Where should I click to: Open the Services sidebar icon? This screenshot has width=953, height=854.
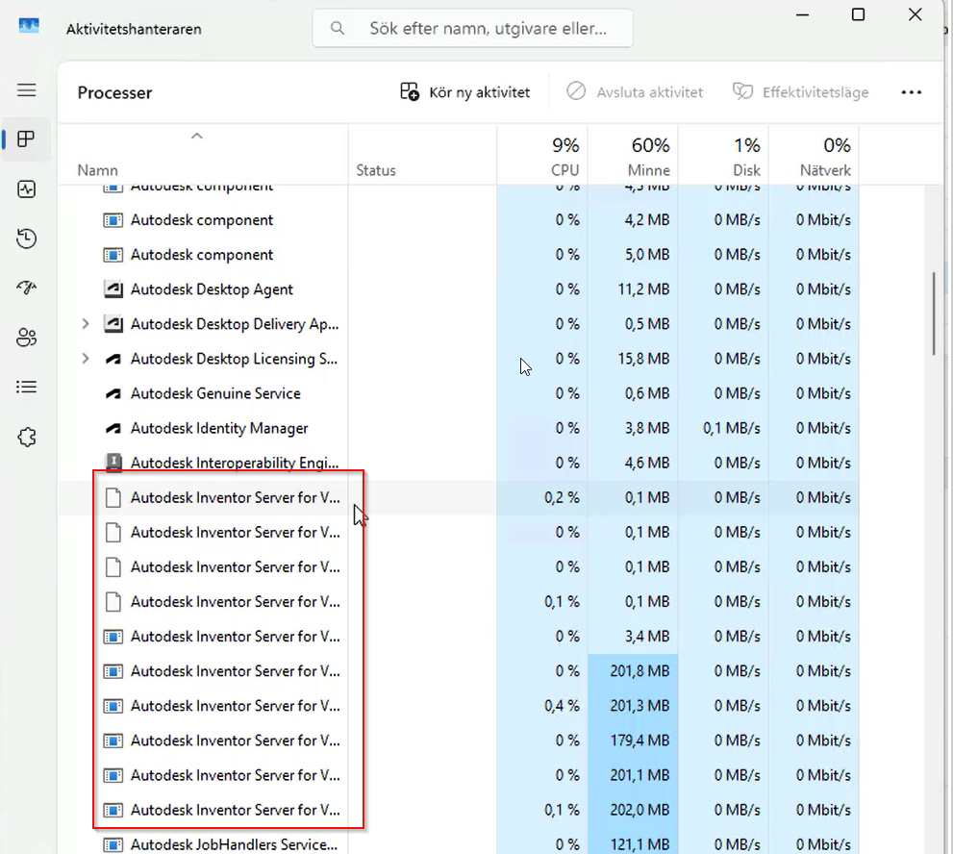click(x=26, y=437)
